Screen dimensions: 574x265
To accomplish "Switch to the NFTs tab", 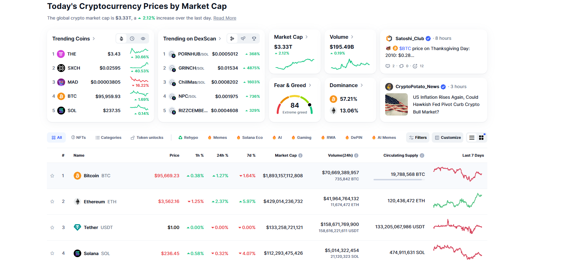I will pyautogui.click(x=78, y=138).
